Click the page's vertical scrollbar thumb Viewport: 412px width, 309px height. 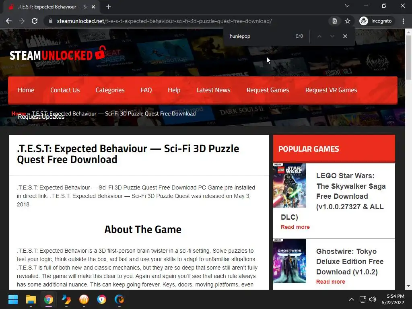(x=408, y=57)
